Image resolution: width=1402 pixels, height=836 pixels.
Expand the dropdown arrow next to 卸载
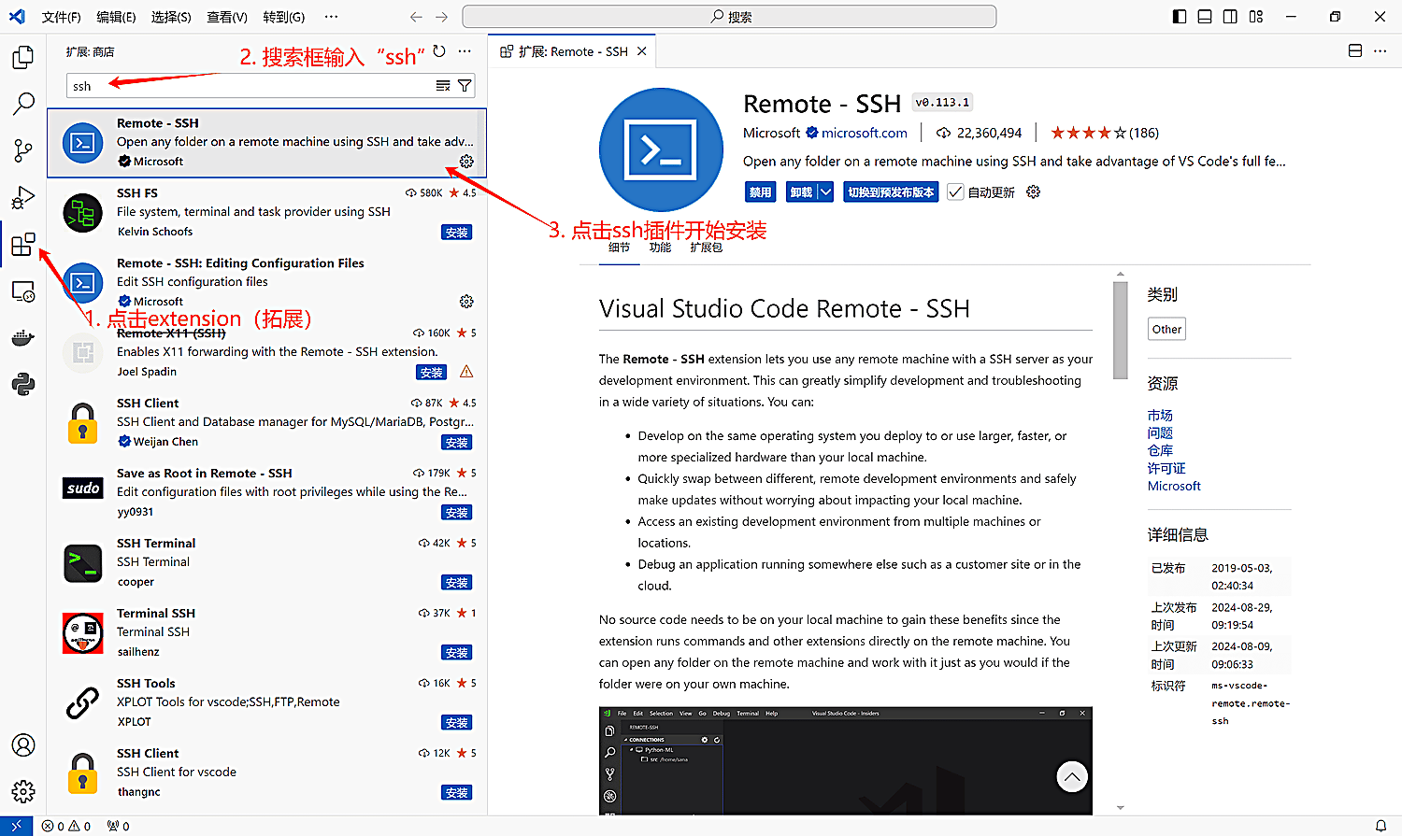click(825, 192)
